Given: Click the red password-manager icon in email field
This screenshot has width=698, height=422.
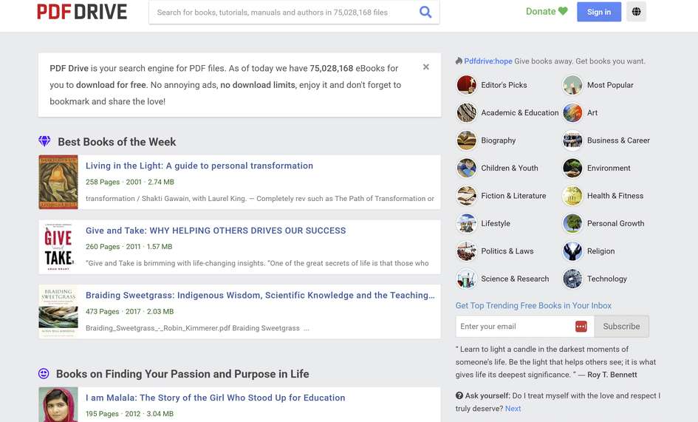Looking at the screenshot, I should pos(581,327).
